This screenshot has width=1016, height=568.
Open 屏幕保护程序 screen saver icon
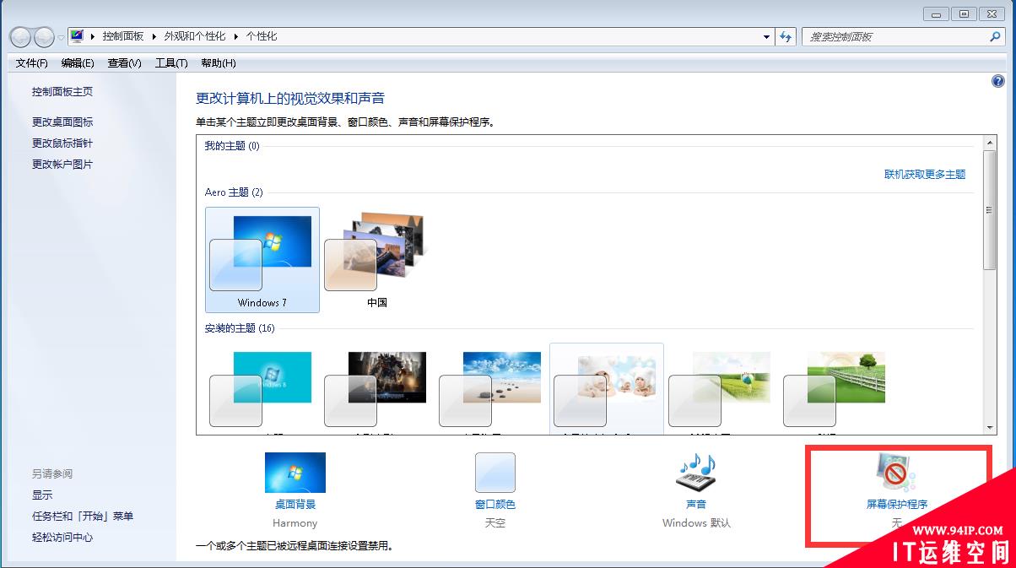[x=896, y=473]
